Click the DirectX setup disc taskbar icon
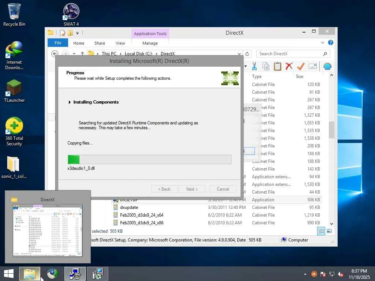This screenshot has width=375, height=281. pos(98,274)
